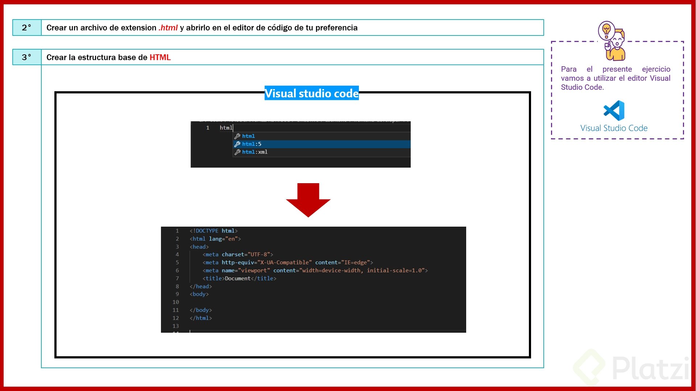The image size is (696, 391).
Task: Click the number badge labeled 2°
Action: pos(26,27)
